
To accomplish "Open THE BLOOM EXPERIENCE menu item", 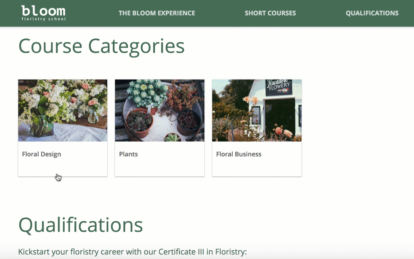I will click(157, 13).
